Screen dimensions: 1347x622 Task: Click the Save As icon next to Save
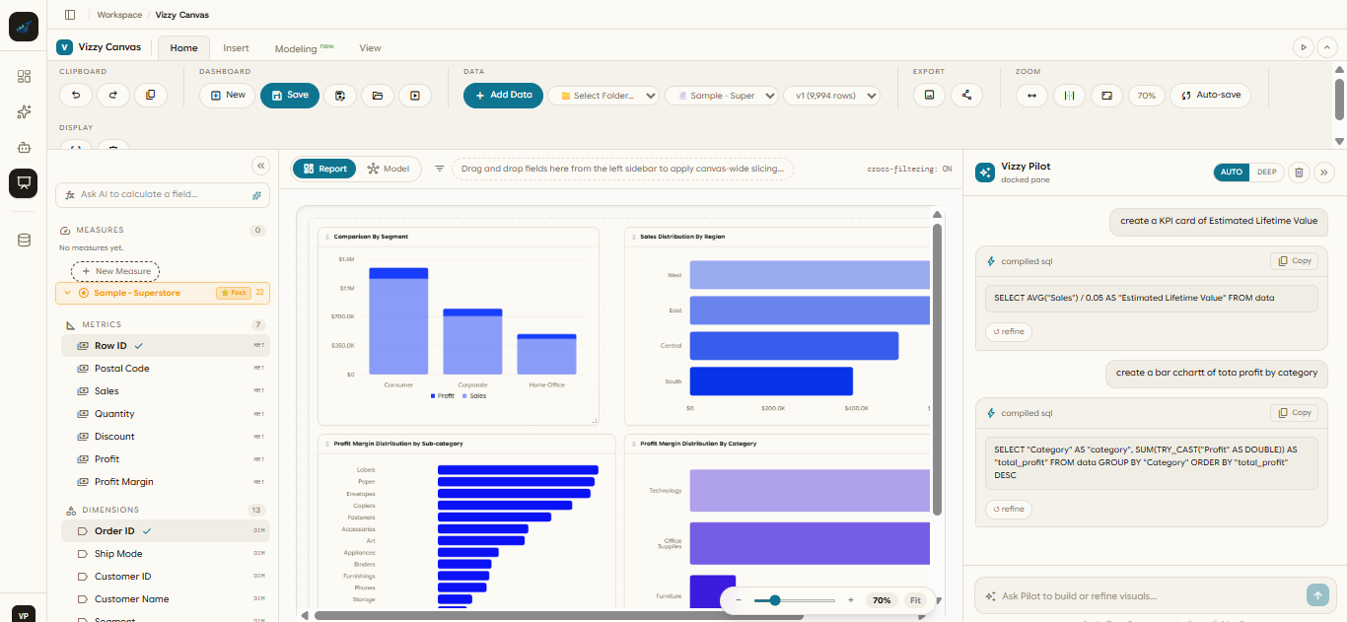click(339, 96)
